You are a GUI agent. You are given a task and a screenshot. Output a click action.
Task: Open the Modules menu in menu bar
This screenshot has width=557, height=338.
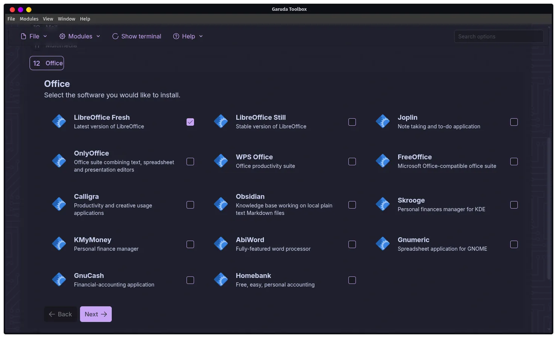(29, 19)
